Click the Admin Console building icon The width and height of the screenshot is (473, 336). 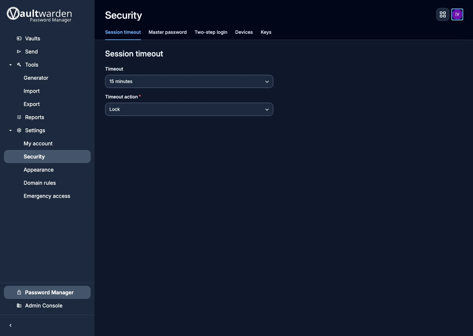click(19, 305)
